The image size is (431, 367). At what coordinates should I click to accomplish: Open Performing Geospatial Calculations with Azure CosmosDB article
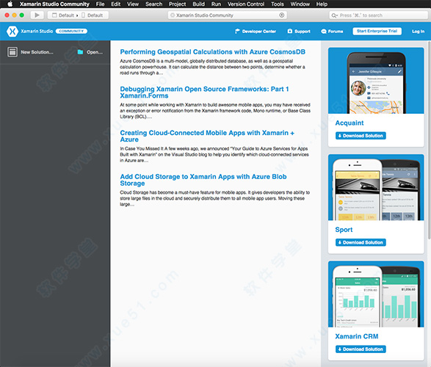tap(212, 52)
